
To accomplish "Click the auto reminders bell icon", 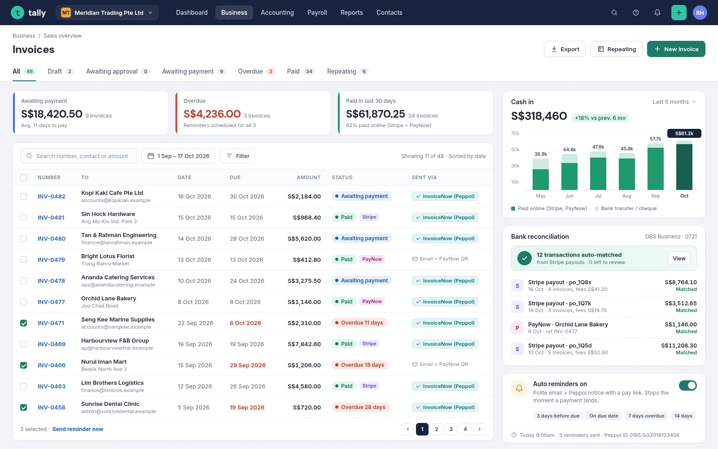I will point(519,388).
